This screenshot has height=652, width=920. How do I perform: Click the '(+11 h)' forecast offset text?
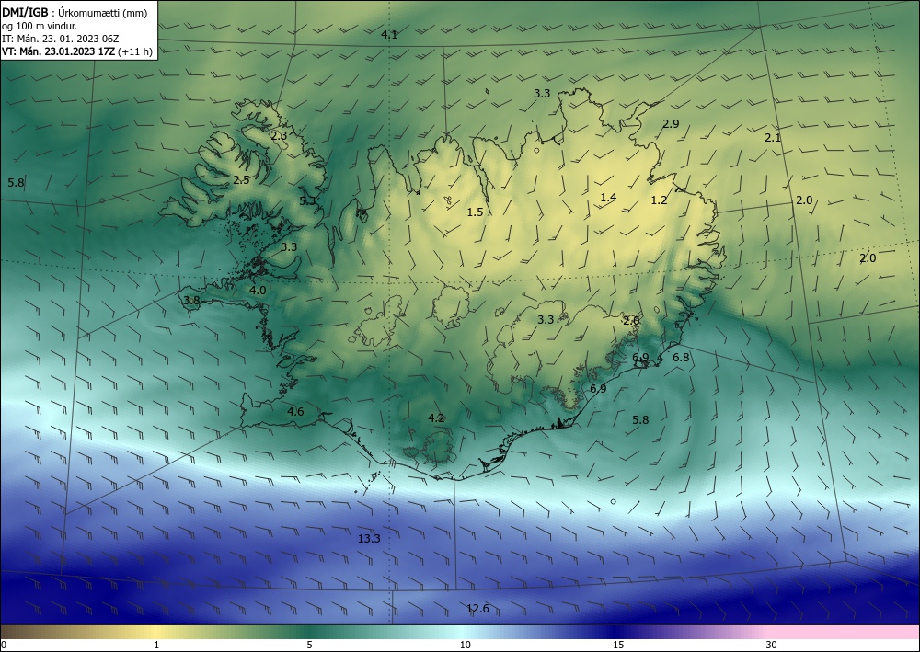coord(135,51)
